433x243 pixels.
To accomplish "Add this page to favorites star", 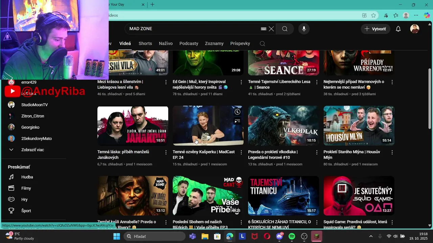I will click(373, 15).
